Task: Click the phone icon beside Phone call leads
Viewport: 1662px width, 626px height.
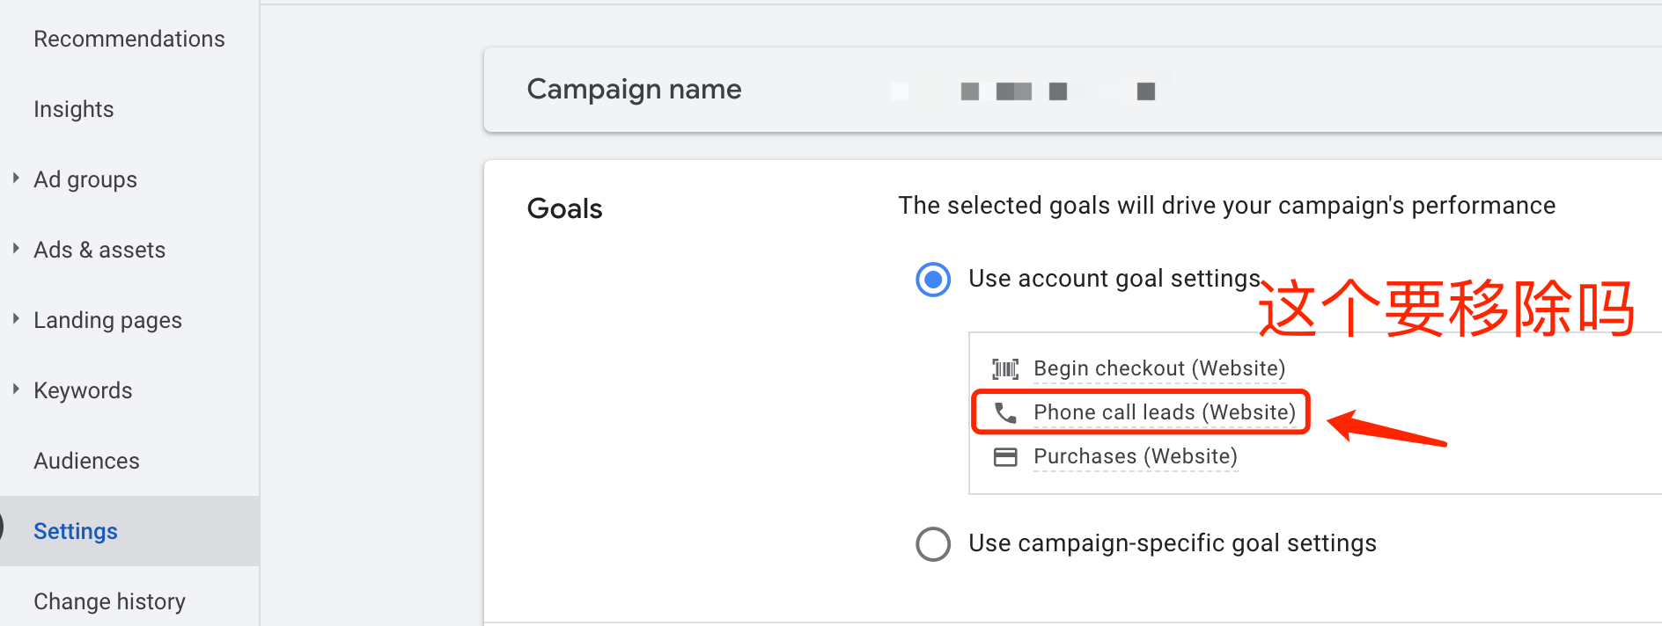Action: pyautogui.click(x=1005, y=411)
